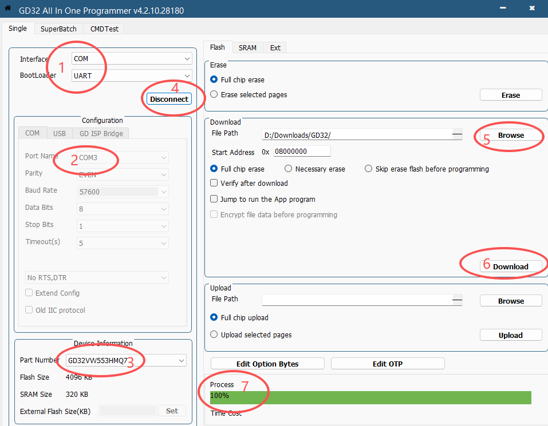Screen dimensions: 548x426
Task: Click the green process progress bar
Action: click(x=370, y=397)
